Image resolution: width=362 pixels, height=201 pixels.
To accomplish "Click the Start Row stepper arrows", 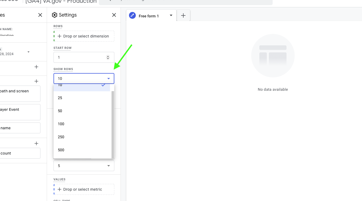I will 108,57.
